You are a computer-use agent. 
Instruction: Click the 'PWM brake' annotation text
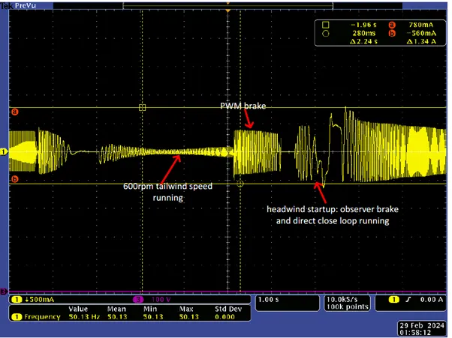(x=243, y=106)
